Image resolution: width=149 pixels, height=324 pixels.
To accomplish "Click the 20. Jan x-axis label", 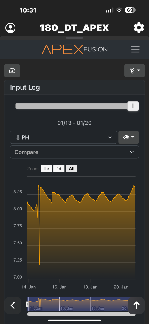I will click(x=121, y=287).
